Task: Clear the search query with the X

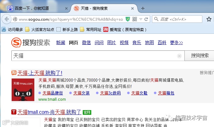Action: [x=179, y=56]
